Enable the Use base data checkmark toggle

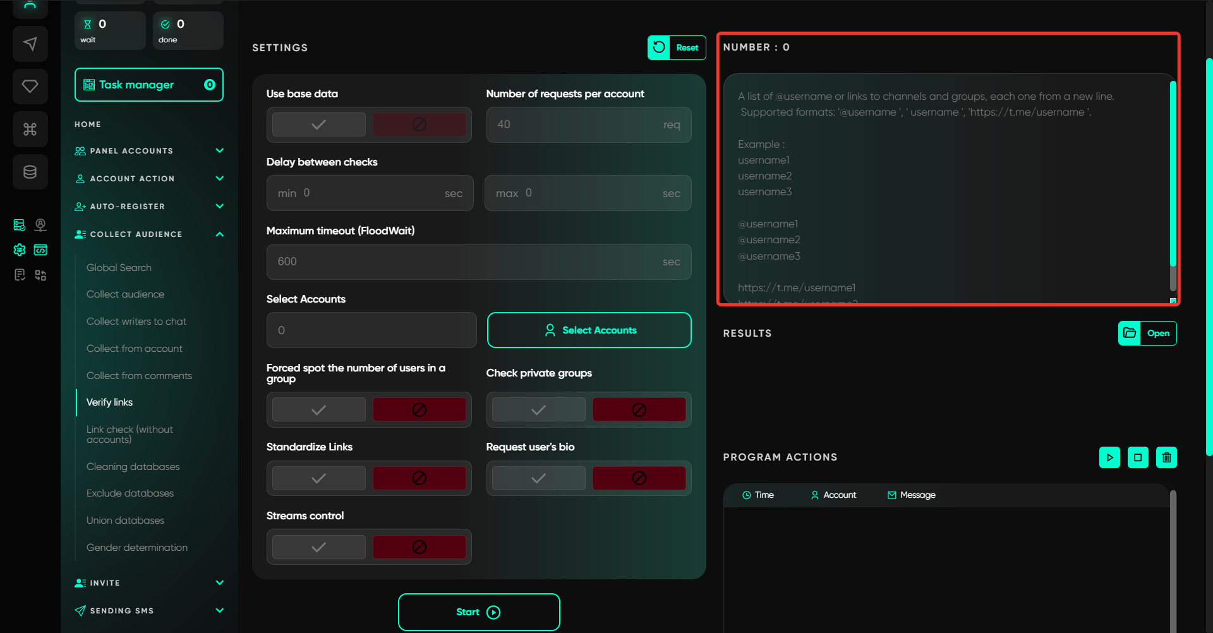pos(319,124)
